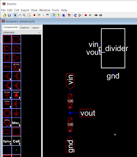Open the Tools menu
Viewport: 137px width, 157px height.
55,10
